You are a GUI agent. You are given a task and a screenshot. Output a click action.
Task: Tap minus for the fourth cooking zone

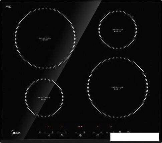[x=107, y=132]
